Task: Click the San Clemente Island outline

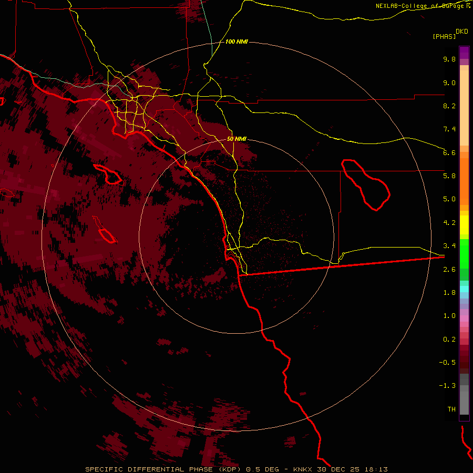Action: (x=106, y=231)
